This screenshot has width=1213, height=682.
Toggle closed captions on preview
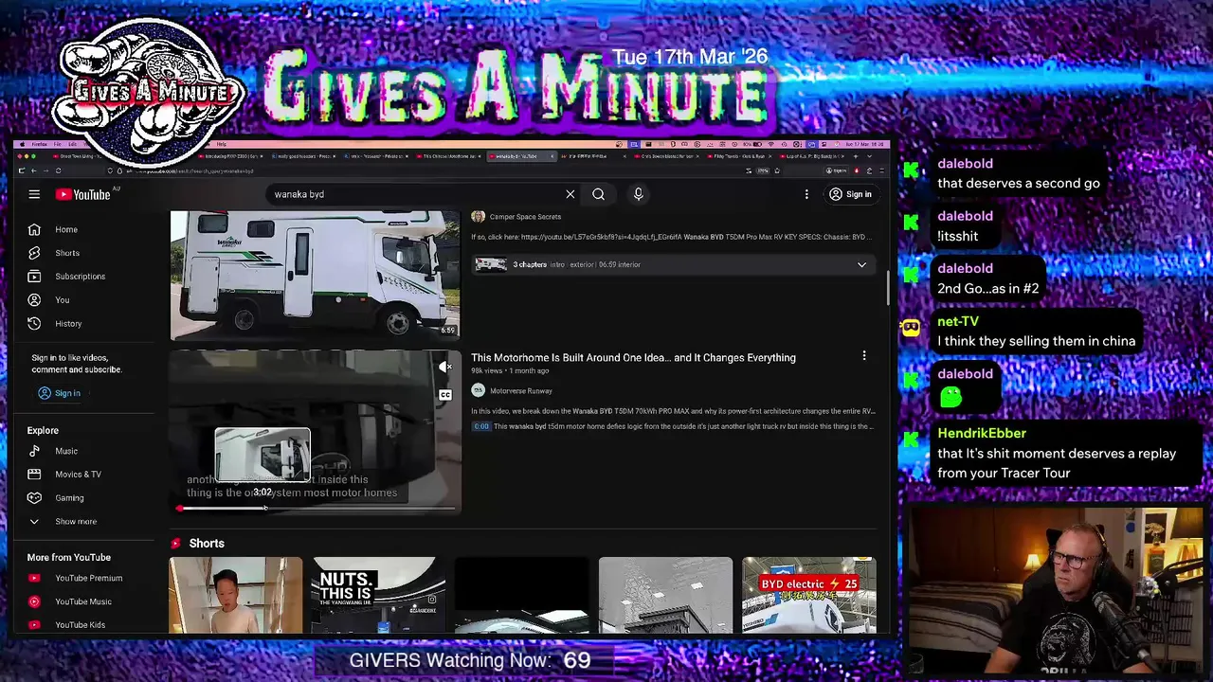tap(445, 394)
